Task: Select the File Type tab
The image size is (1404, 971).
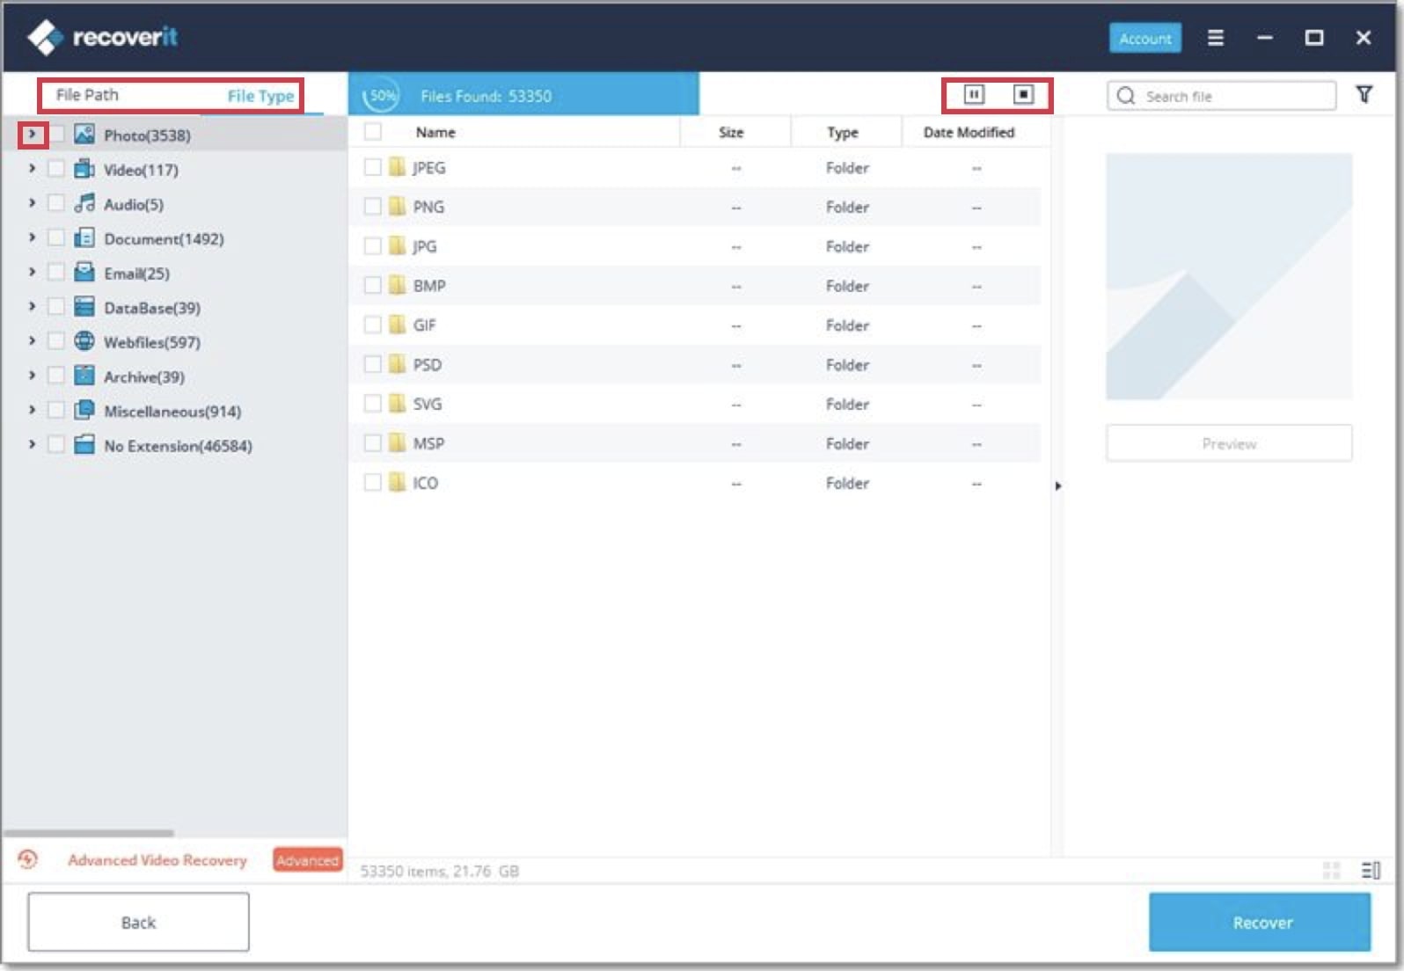Action: point(260,96)
